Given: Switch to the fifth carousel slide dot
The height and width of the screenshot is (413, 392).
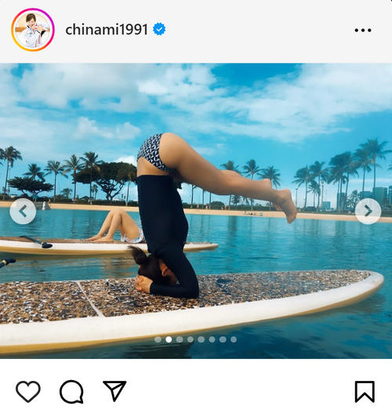Looking at the screenshot, I should point(201,339).
